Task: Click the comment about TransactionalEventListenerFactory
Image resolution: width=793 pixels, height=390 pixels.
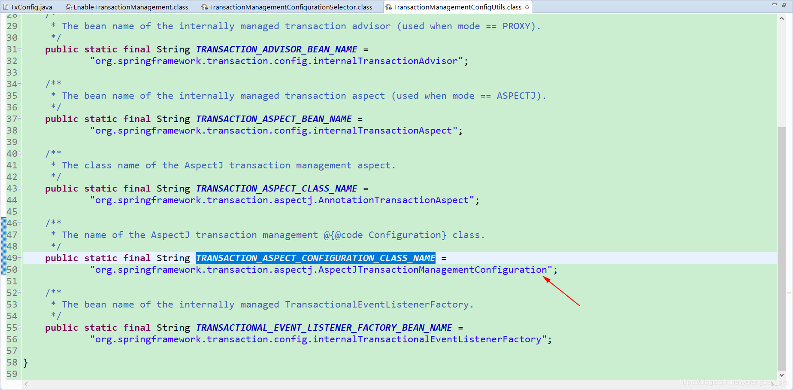Action: tap(262, 305)
